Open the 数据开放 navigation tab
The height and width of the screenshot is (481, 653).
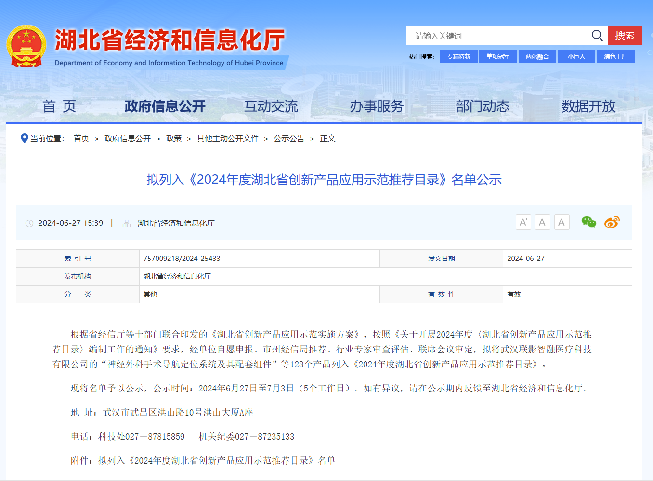[x=588, y=106]
